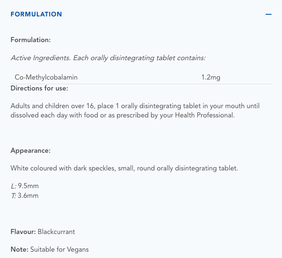The height and width of the screenshot is (258, 282).
Task: Click the bold "Note:" label
Action: tap(19, 249)
